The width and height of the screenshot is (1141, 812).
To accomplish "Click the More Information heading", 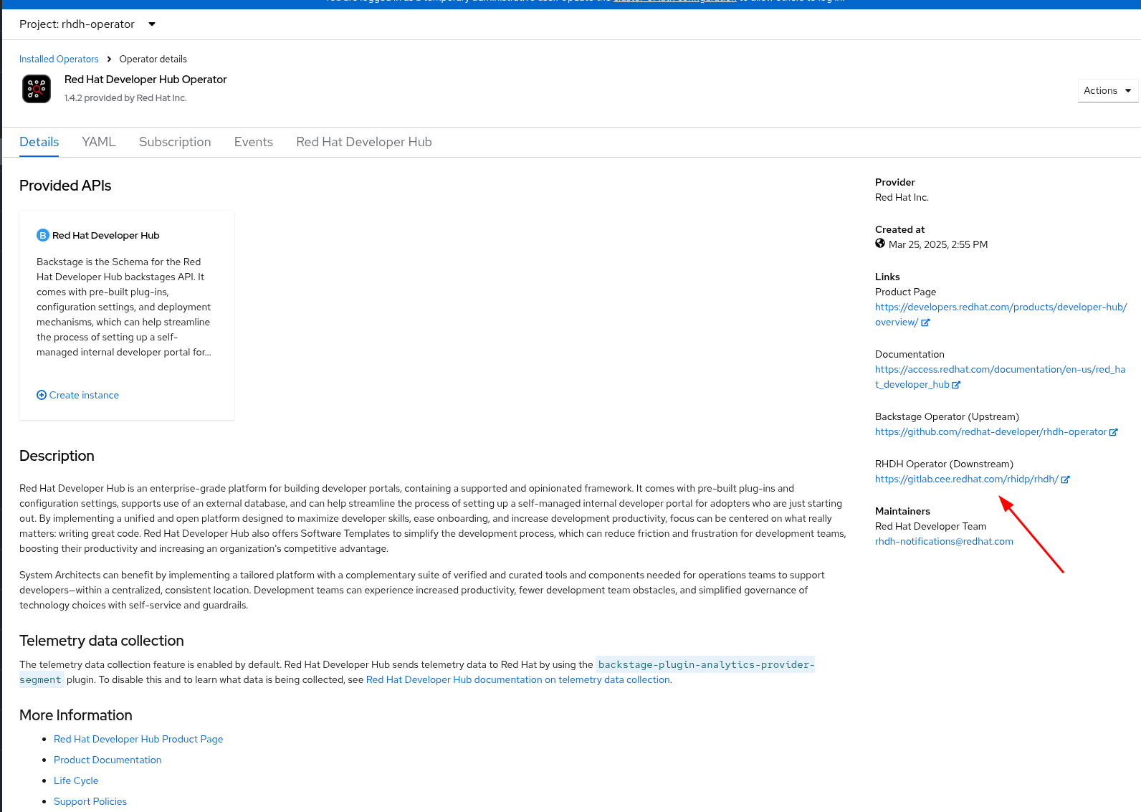I will pos(76,715).
